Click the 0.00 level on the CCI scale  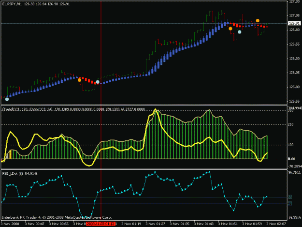291,159
